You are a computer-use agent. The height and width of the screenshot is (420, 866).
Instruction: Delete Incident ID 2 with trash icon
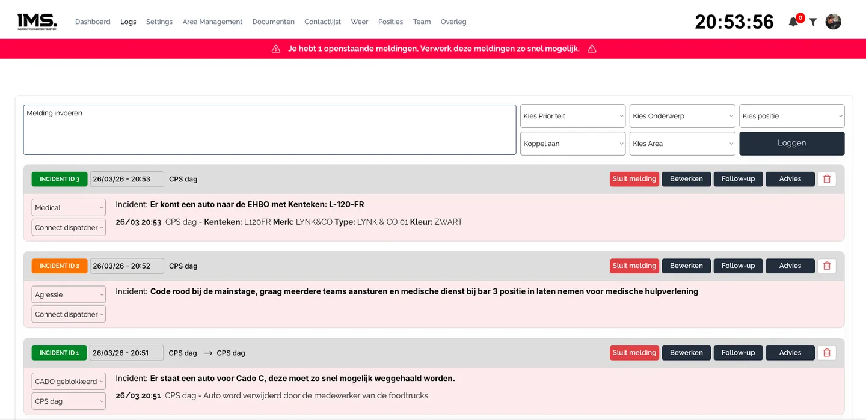[x=826, y=266]
